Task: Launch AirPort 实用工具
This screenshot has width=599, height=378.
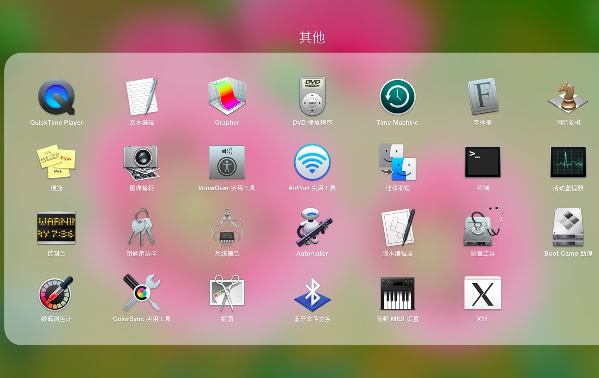Action: point(312,162)
